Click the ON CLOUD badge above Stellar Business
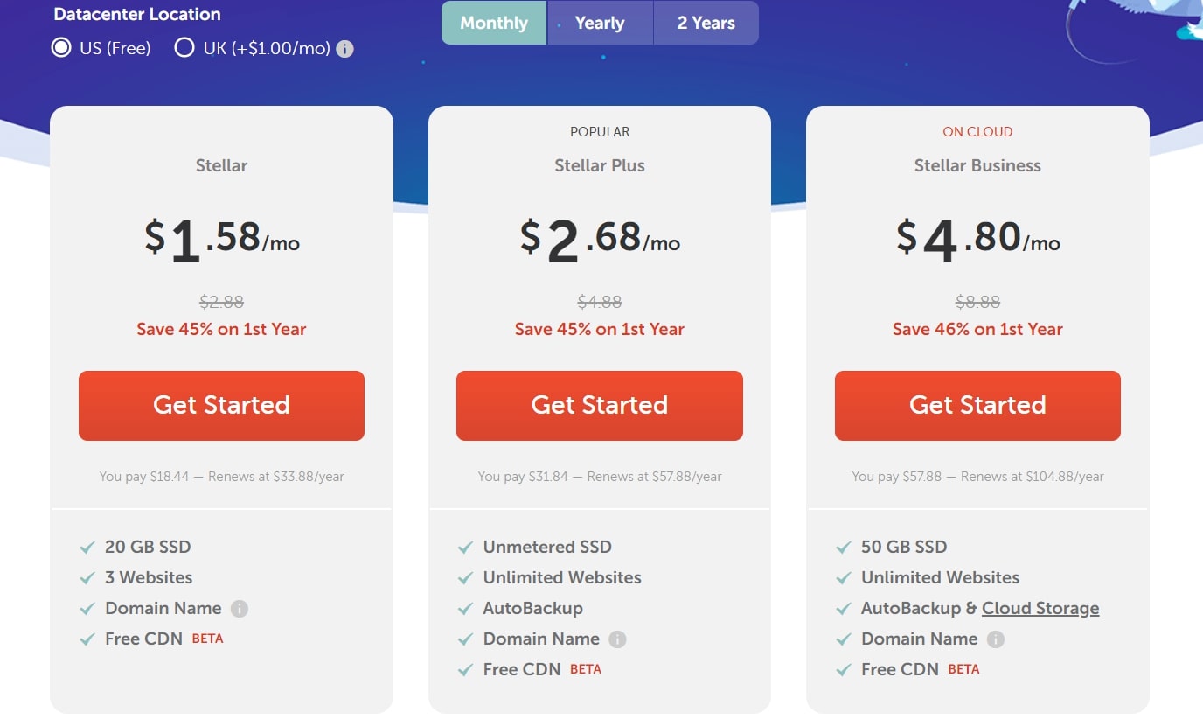This screenshot has height=726, width=1203. click(977, 132)
